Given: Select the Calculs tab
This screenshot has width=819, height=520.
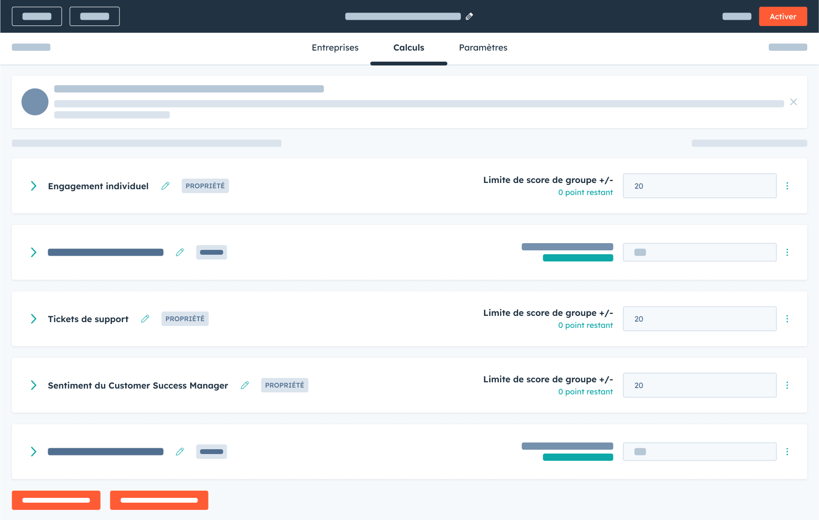Looking at the screenshot, I should 408,48.
